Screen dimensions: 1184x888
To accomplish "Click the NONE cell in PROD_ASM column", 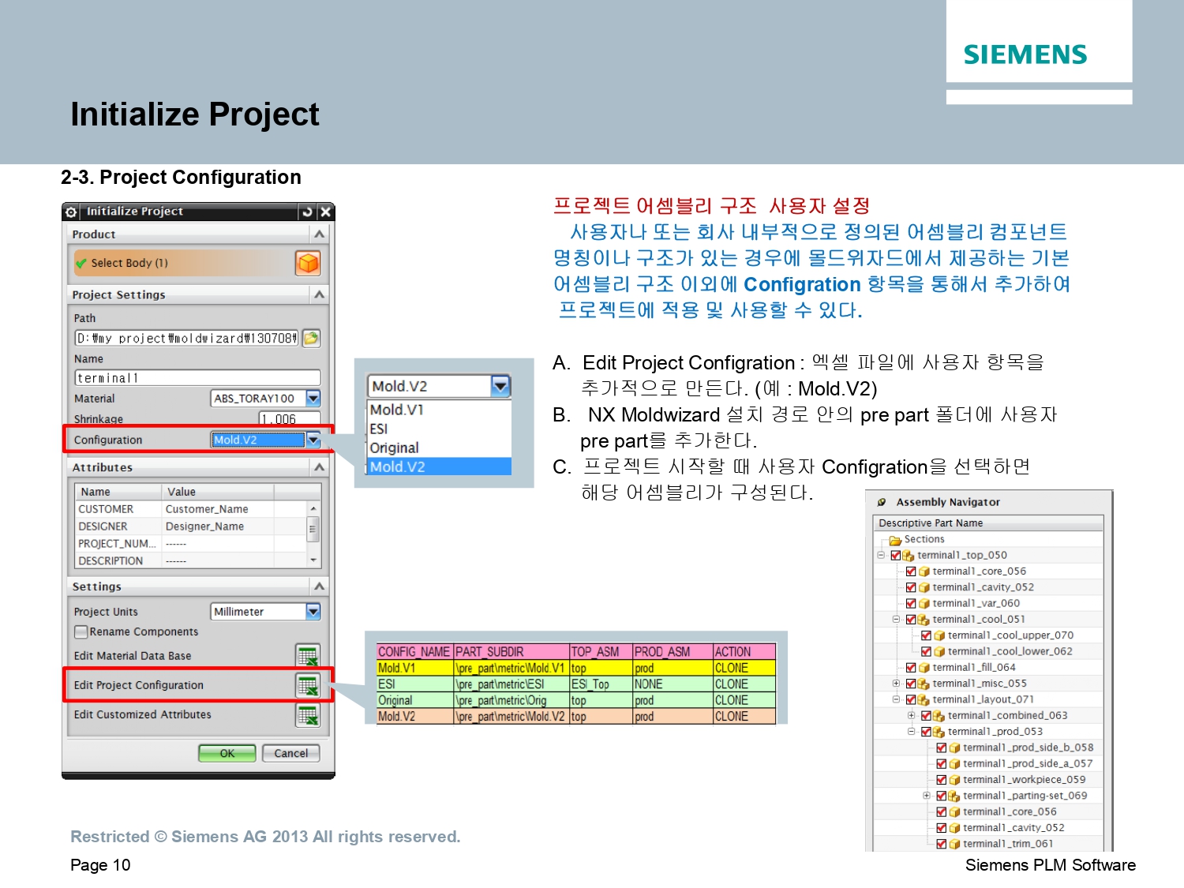I will pyautogui.click(x=673, y=684).
